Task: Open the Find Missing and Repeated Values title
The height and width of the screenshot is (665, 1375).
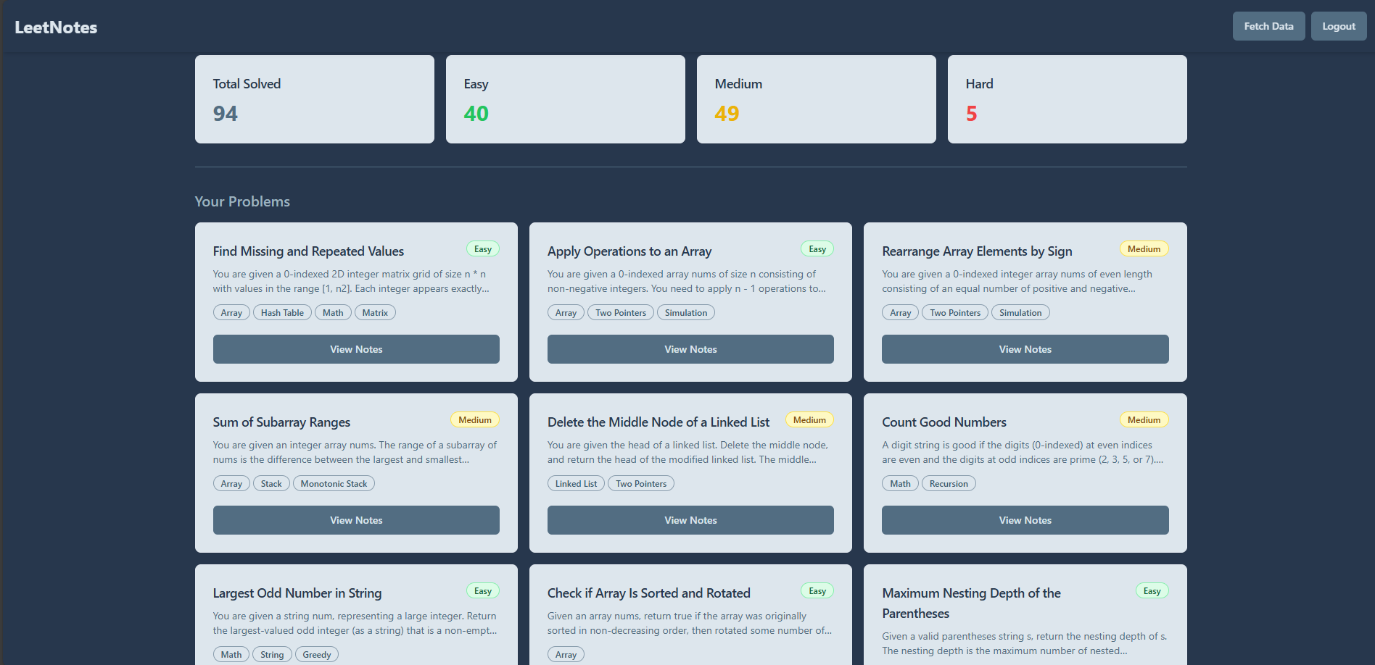Action: coord(308,251)
